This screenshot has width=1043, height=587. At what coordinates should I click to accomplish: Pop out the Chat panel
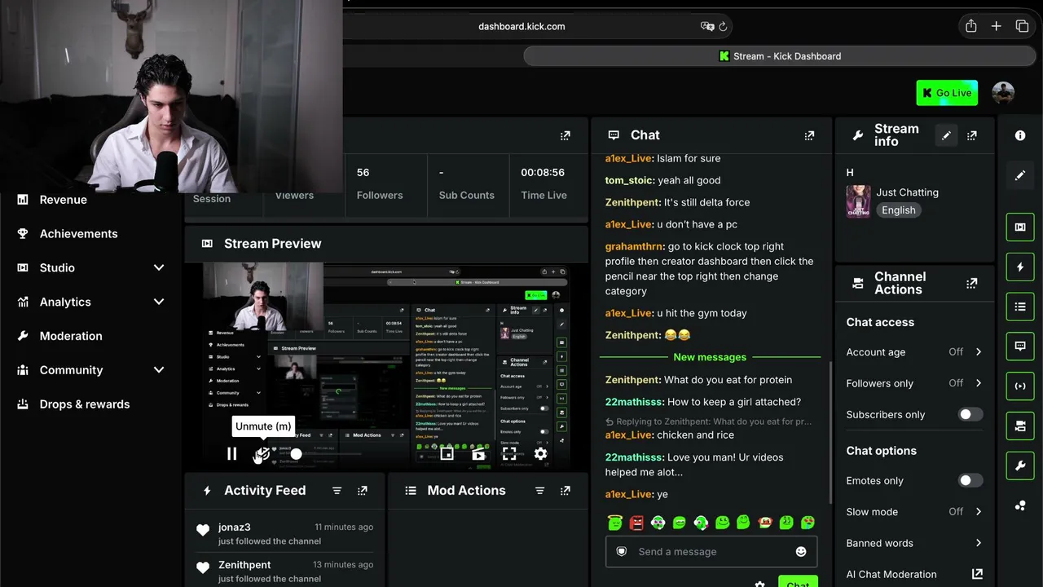point(809,135)
